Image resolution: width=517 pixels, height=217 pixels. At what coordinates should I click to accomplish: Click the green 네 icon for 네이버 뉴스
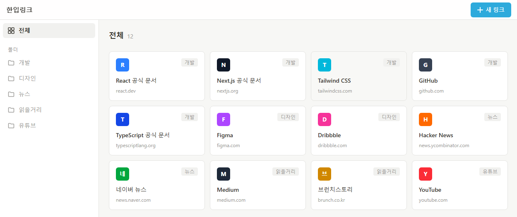pos(123,174)
